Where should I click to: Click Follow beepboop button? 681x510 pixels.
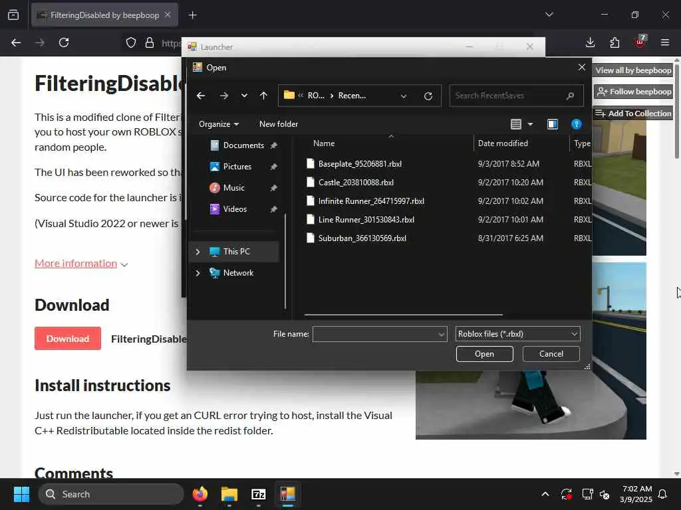[633, 92]
